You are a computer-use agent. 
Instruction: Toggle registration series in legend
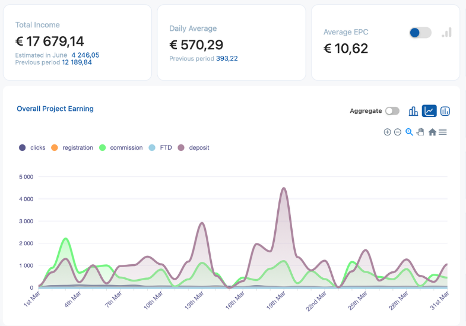pyautogui.click(x=72, y=148)
